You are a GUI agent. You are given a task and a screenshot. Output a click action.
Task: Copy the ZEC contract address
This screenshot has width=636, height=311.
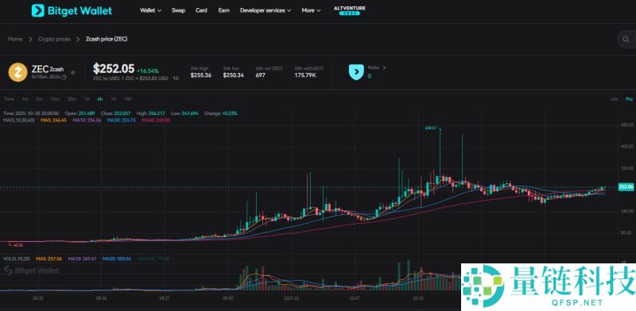64,77
